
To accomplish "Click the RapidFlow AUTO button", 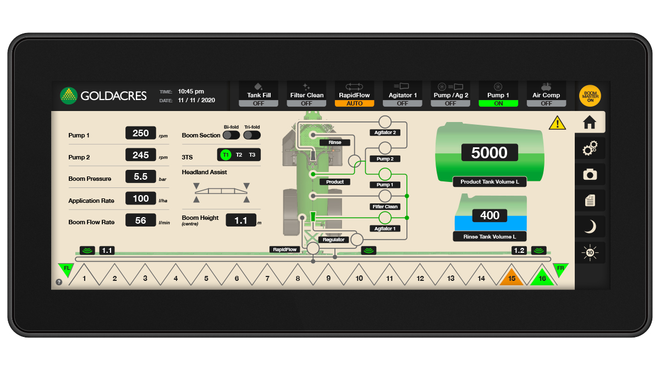I will pos(354,95).
